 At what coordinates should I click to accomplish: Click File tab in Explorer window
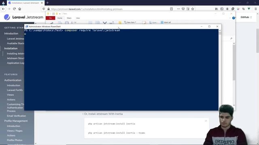tap(50, 18)
